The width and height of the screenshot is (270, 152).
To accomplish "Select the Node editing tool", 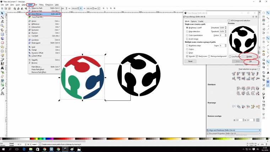I will pos(2,17).
